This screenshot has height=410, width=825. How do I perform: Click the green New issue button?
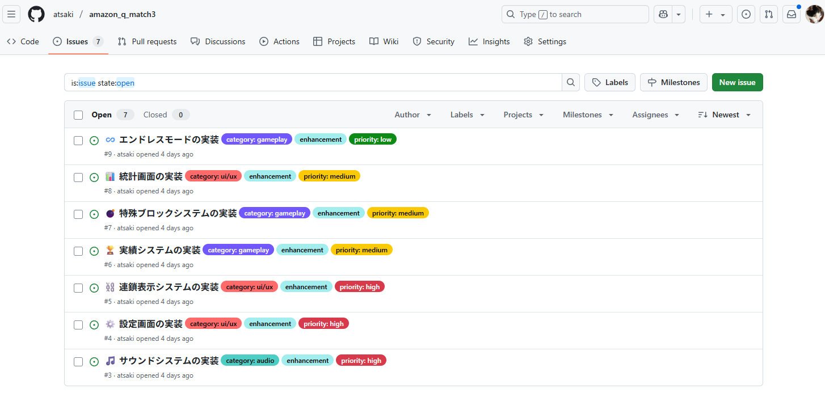pyautogui.click(x=738, y=82)
